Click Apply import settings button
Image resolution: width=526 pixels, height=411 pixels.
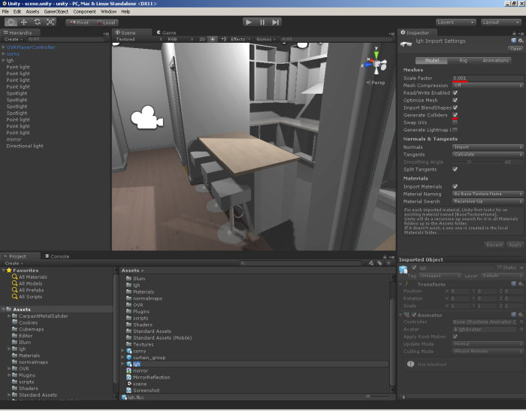(x=515, y=245)
